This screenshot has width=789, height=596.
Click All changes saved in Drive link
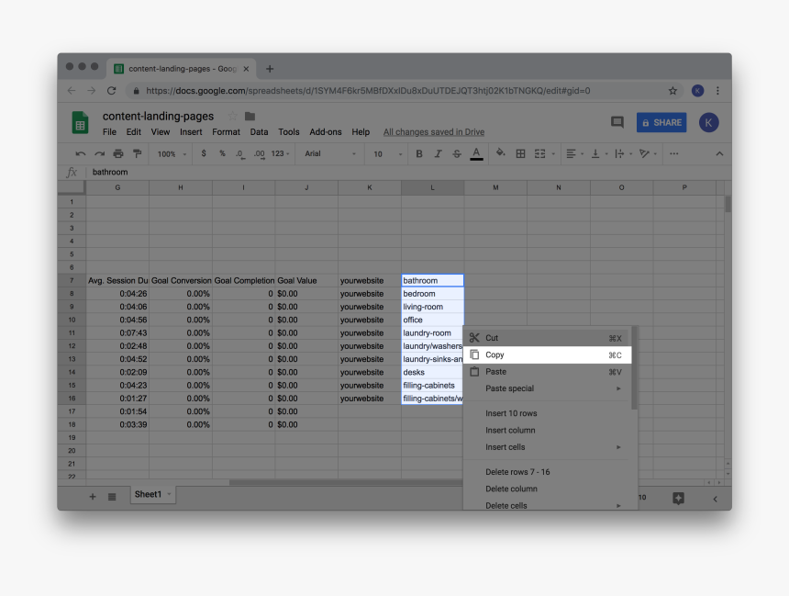click(434, 132)
